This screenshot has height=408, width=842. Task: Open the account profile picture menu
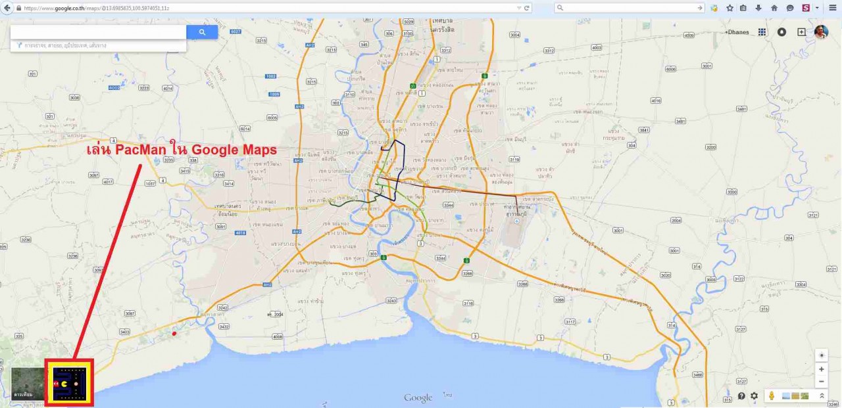pyautogui.click(x=821, y=32)
